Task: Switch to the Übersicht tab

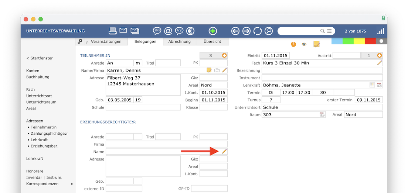Action: (x=212, y=42)
